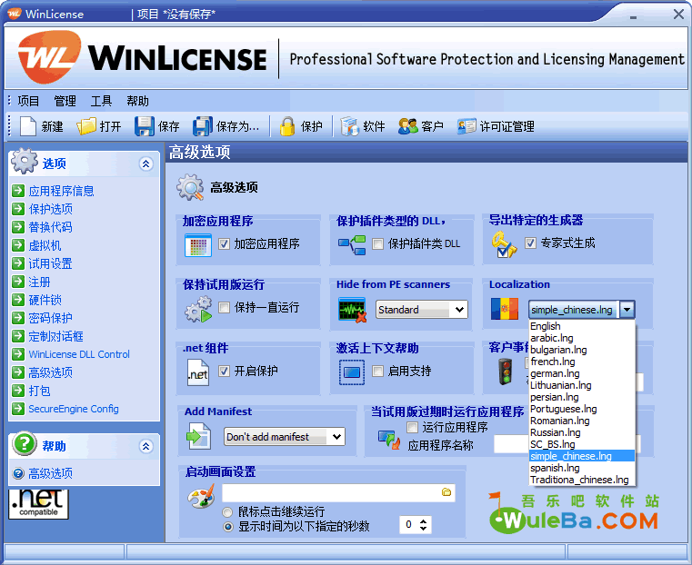Collapse the 选项 panel chevron
This screenshot has width=692, height=565.
(146, 164)
